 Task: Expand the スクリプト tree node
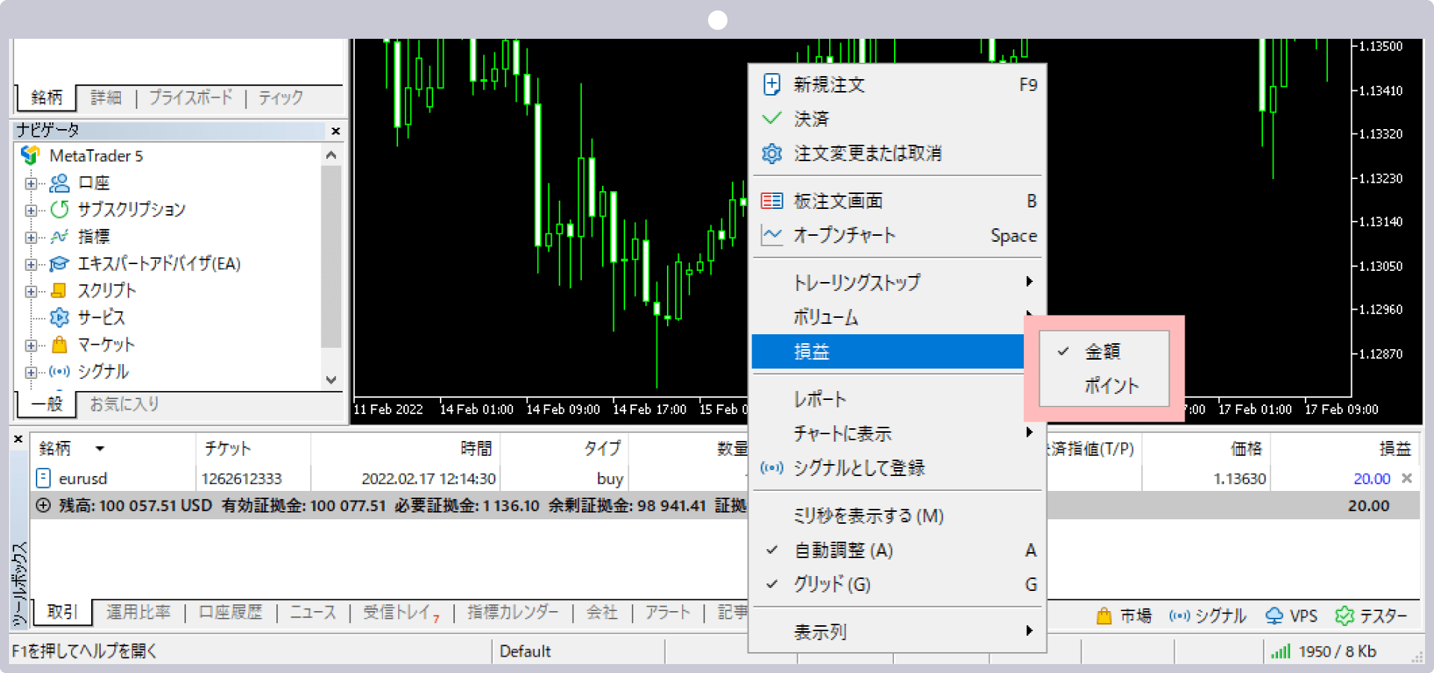click(x=31, y=290)
